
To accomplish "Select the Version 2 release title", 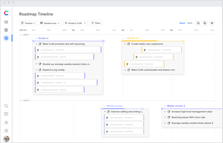I will [x=43, y=38].
